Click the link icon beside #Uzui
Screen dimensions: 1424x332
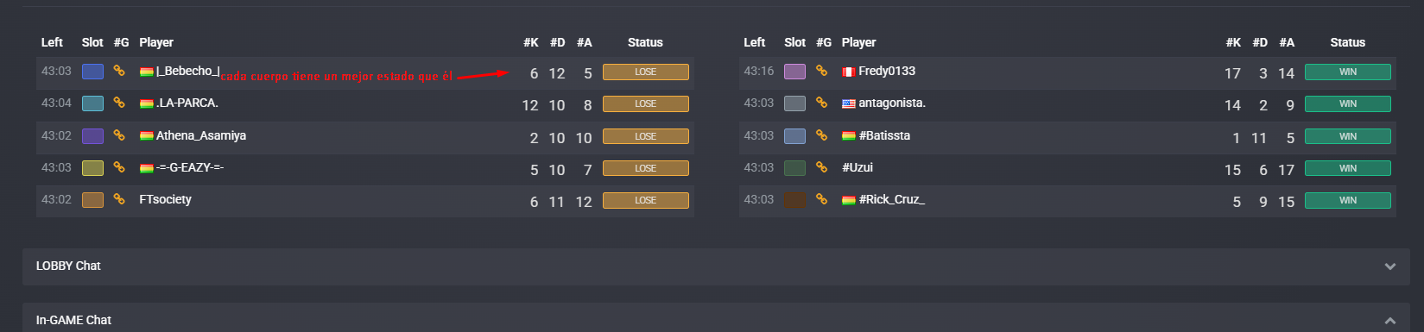[x=822, y=167]
